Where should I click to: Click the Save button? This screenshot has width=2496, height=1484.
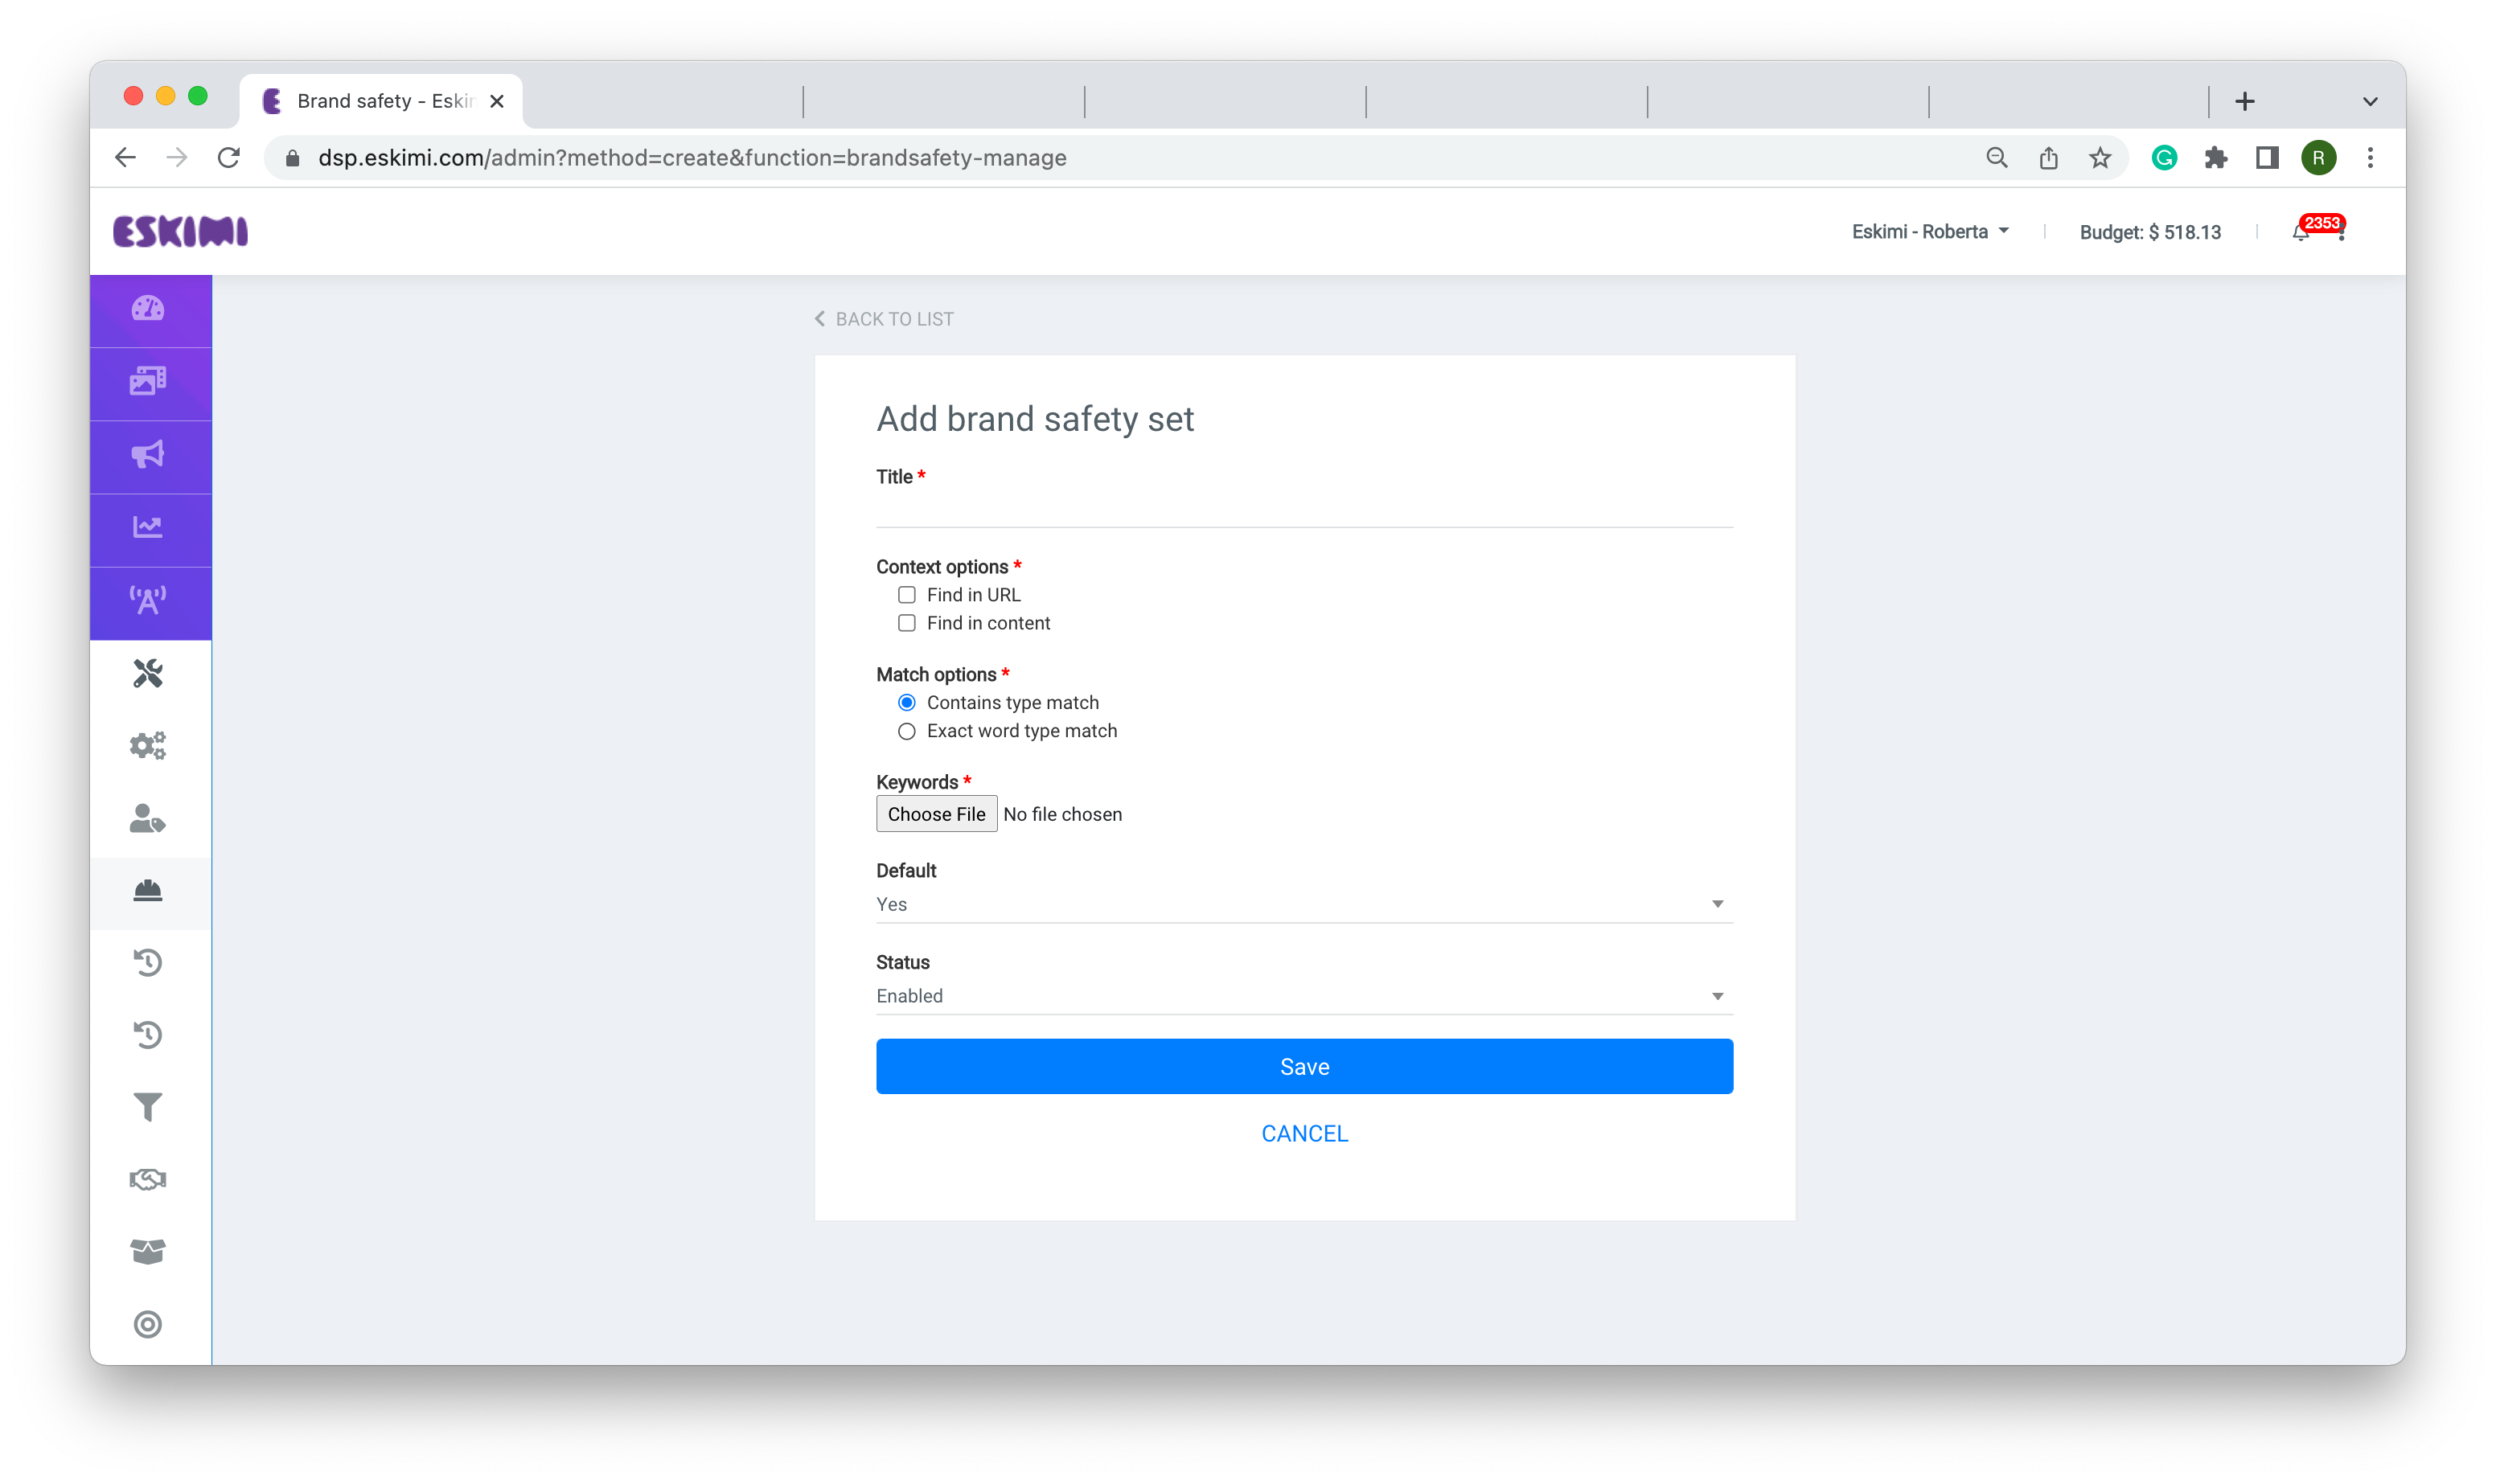[x=1305, y=1065]
